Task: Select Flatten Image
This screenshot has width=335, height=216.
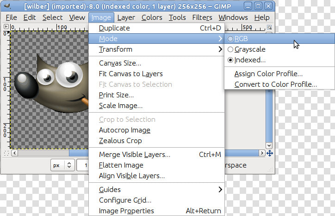Action: point(156,165)
